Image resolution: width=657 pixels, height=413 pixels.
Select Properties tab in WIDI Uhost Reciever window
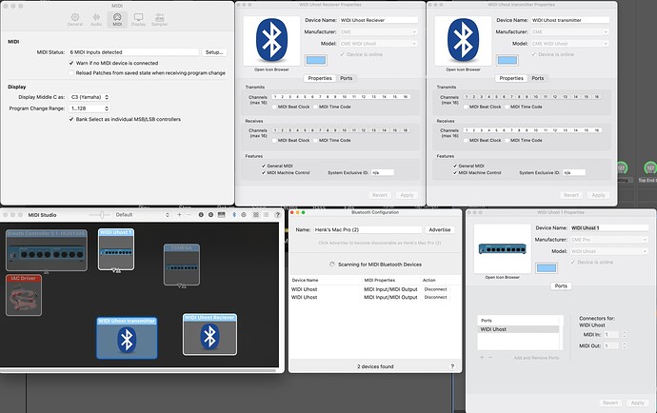coord(320,78)
